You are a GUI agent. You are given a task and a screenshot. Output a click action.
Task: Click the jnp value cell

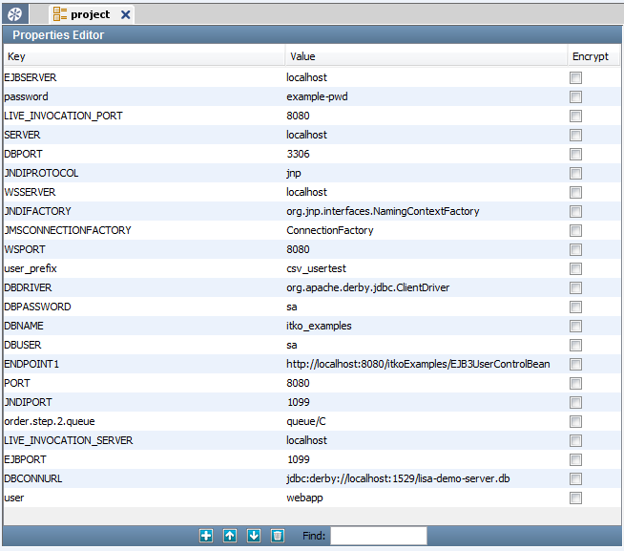pyautogui.click(x=426, y=173)
